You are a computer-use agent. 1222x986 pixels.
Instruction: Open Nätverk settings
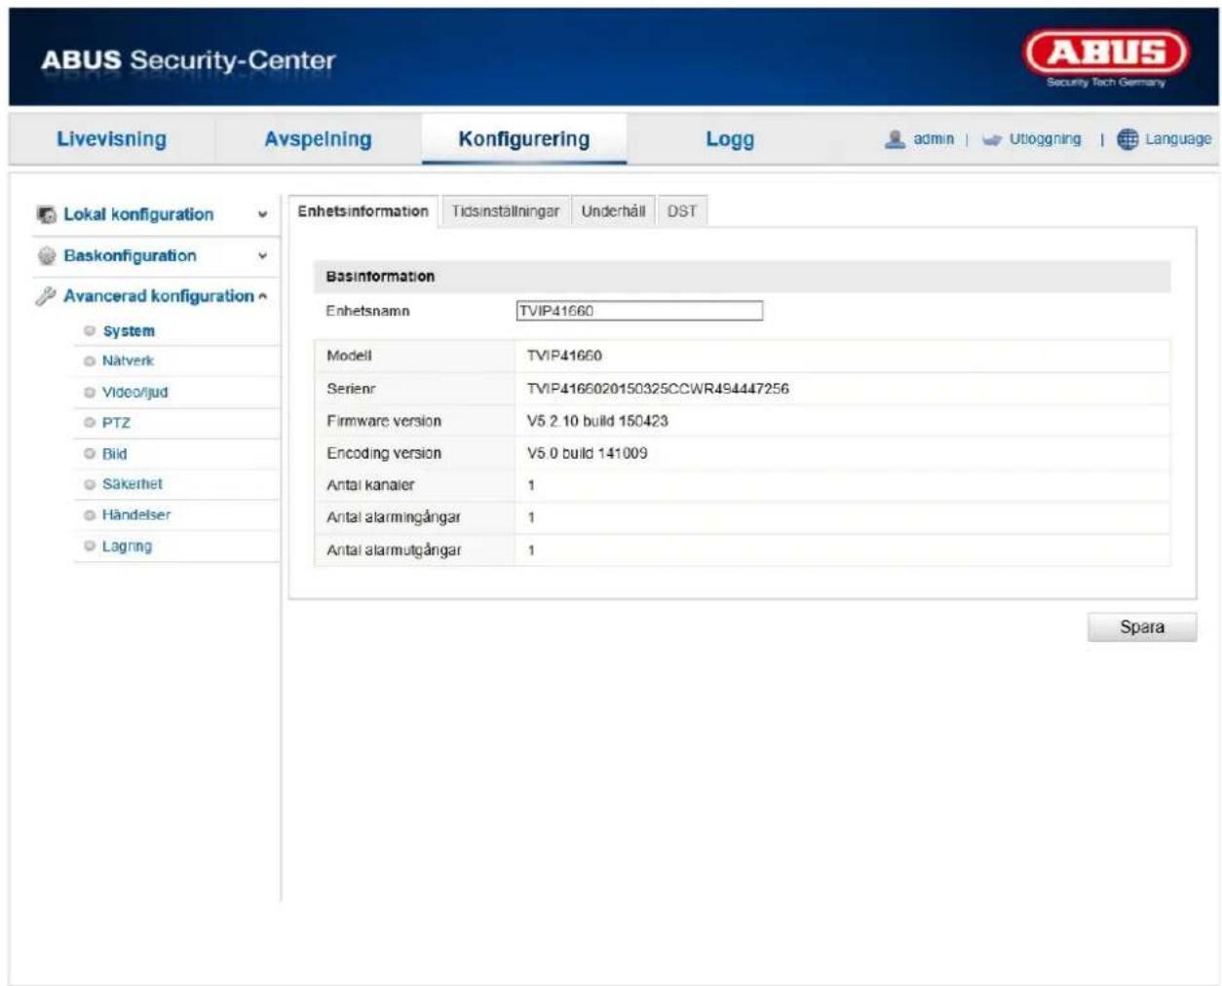[x=128, y=360]
